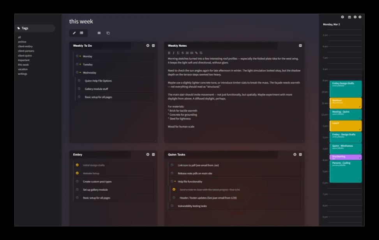Click the duplicate page icon near the top
The image size is (379, 240).
coord(108,33)
